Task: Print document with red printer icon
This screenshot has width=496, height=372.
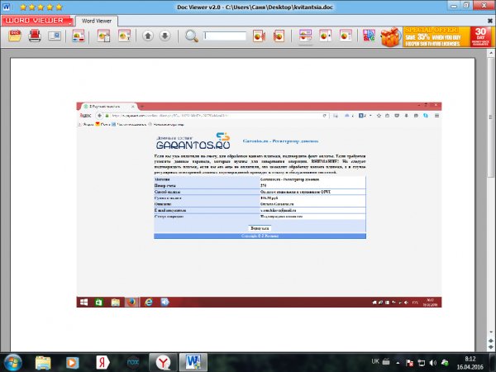Action: tap(35, 36)
